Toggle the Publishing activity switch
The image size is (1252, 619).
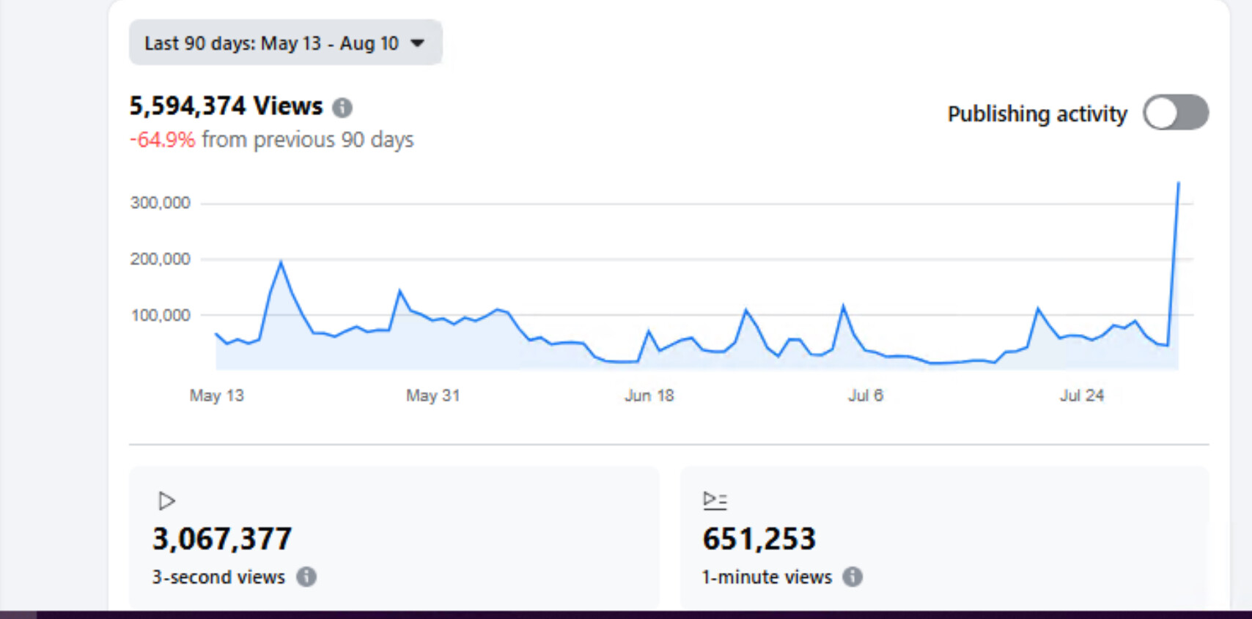(1175, 114)
